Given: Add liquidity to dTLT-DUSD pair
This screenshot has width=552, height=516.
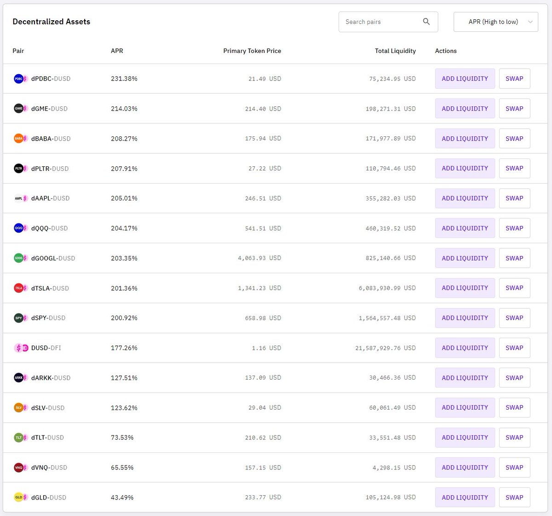Looking at the screenshot, I should point(465,438).
